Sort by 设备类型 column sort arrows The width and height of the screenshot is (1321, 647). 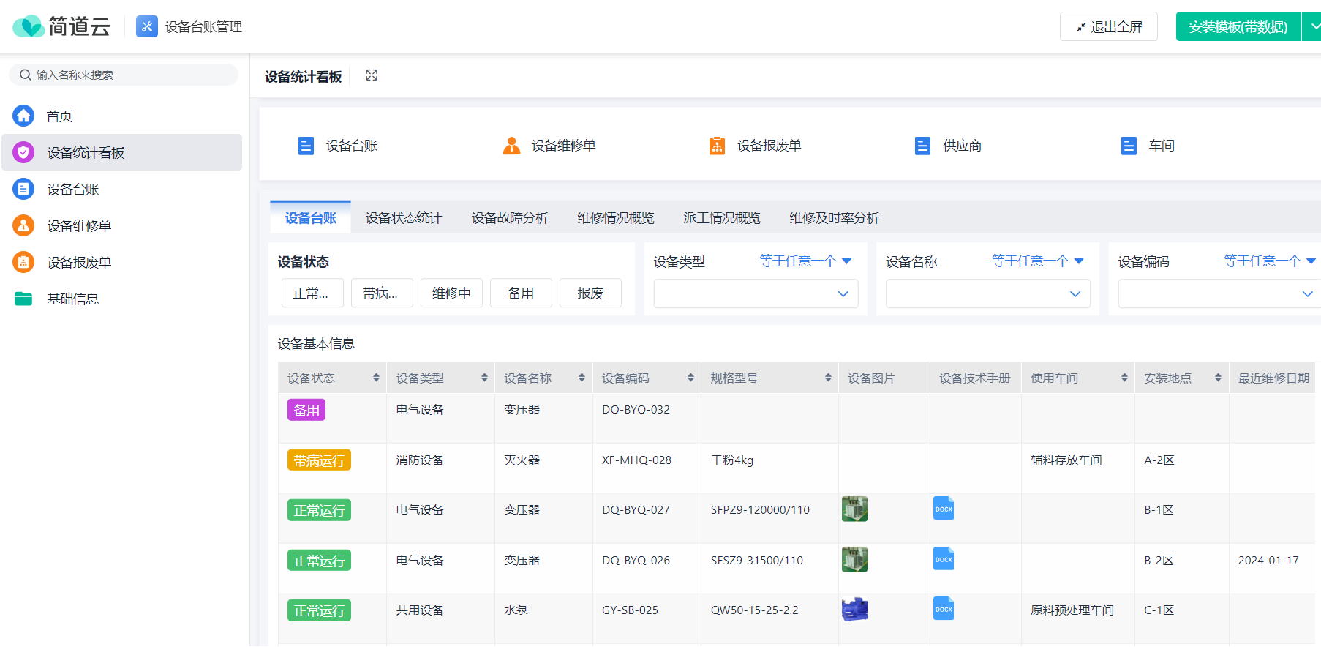[x=484, y=378]
